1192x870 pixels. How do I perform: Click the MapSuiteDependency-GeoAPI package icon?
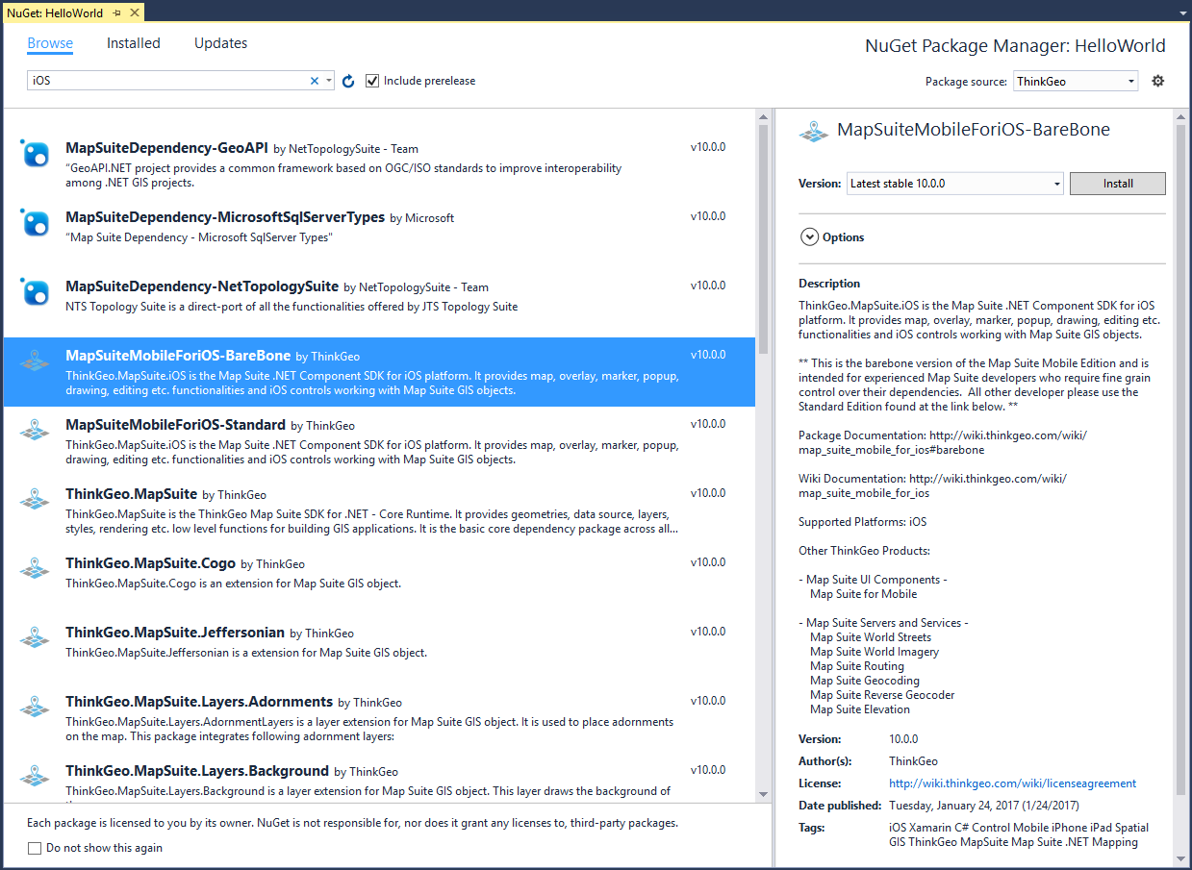point(36,154)
